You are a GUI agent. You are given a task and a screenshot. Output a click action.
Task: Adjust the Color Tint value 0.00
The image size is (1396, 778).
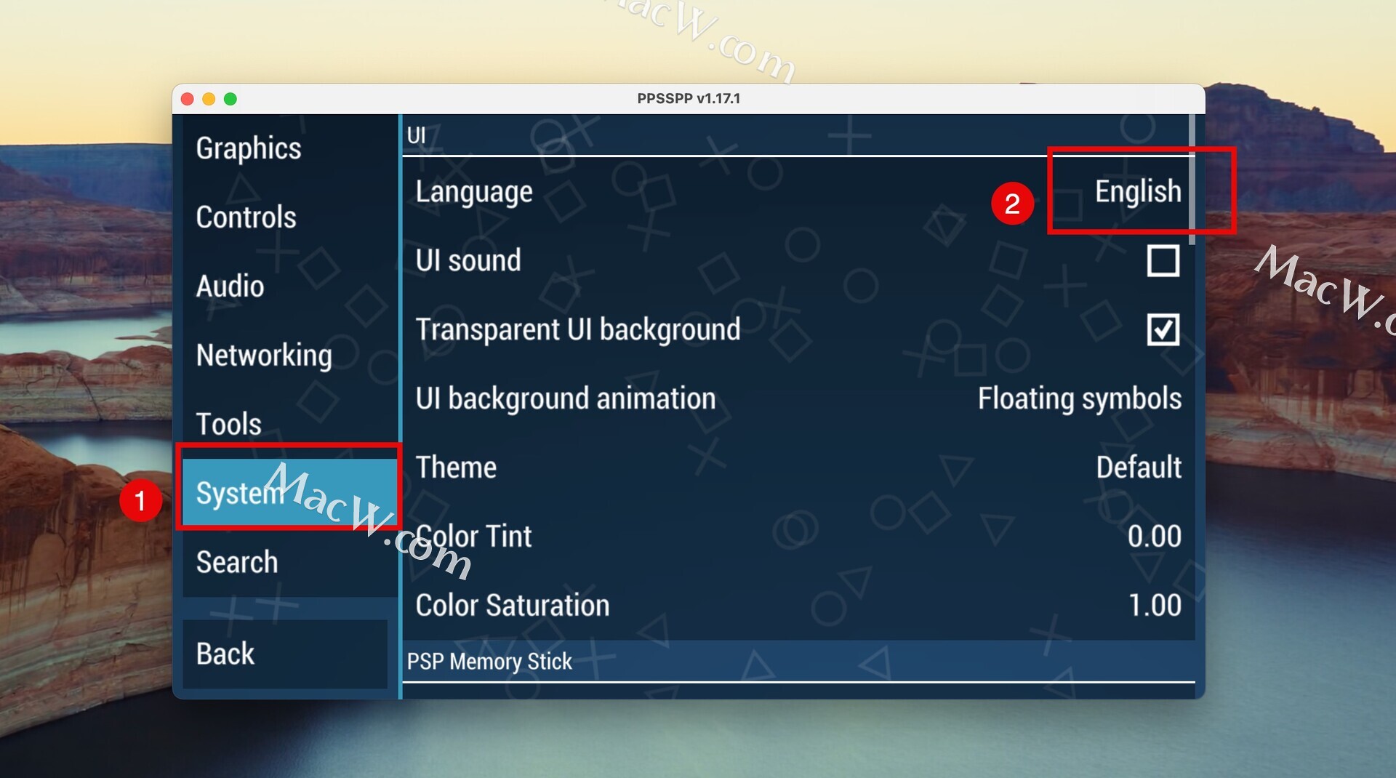click(798, 537)
